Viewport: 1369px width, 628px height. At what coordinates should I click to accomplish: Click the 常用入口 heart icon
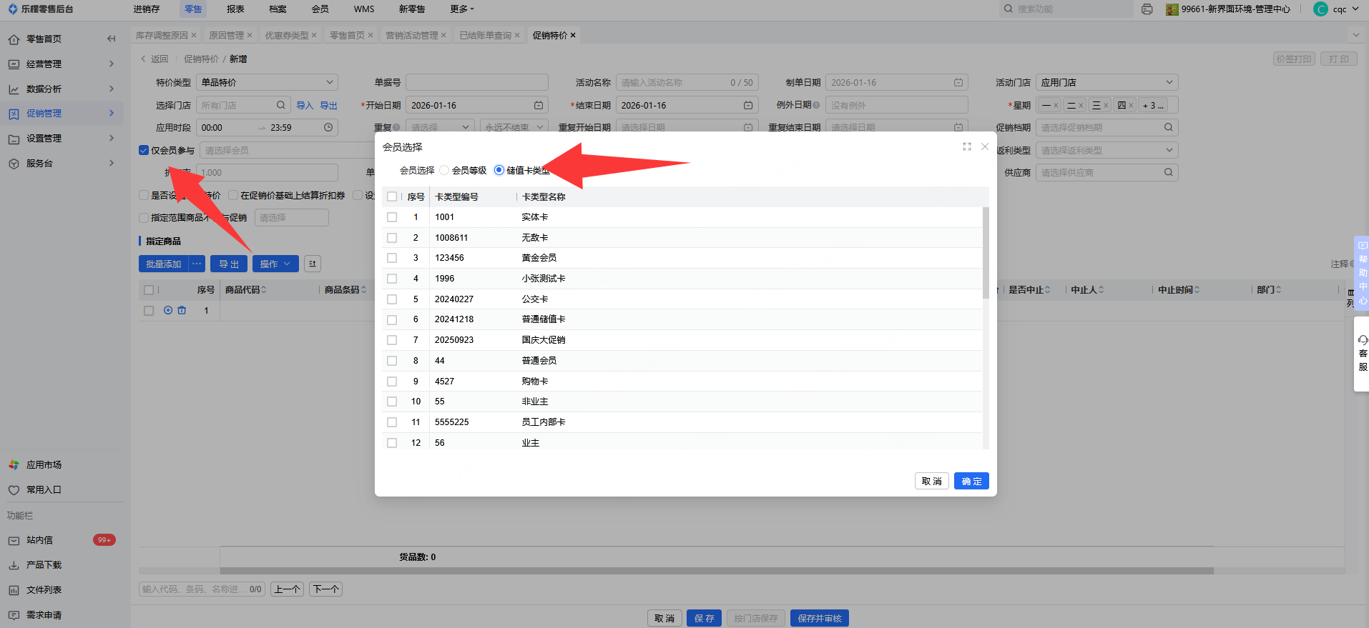(x=14, y=490)
